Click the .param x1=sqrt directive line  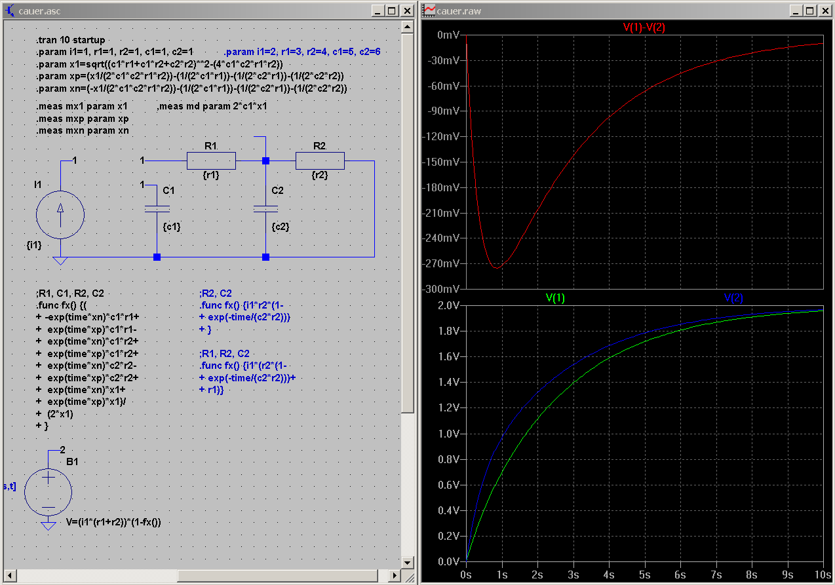pos(159,64)
